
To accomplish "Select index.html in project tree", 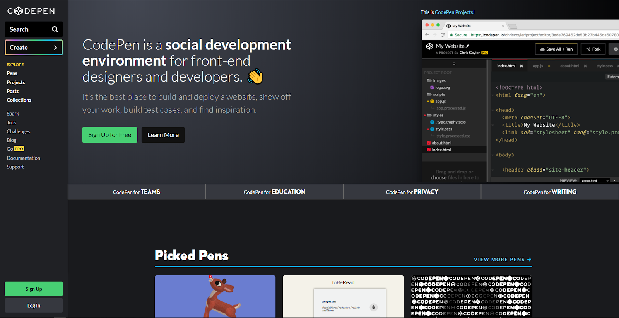I will tap(439, 150).
